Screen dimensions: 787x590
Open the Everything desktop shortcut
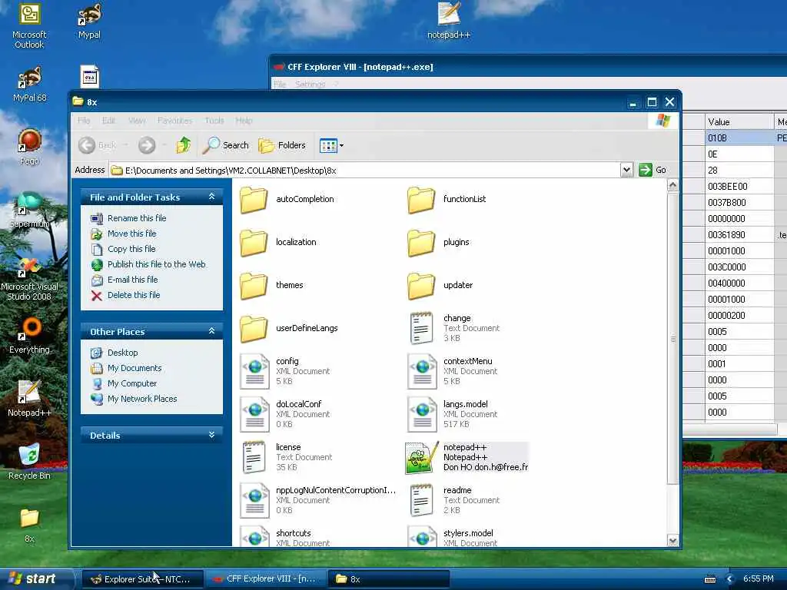(29, 336)
